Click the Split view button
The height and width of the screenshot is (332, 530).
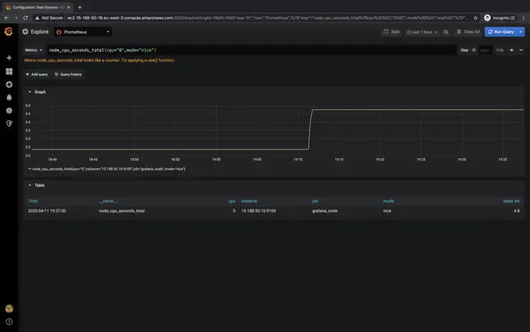[391, 32]
